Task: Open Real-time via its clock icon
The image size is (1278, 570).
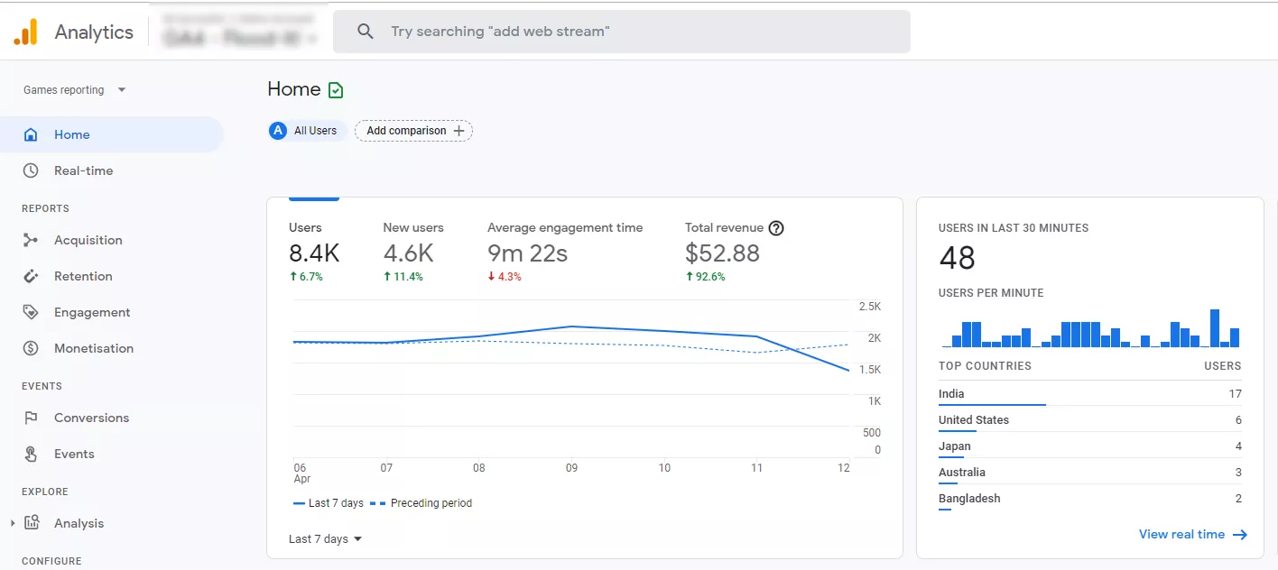Action: tap(31, 170)
